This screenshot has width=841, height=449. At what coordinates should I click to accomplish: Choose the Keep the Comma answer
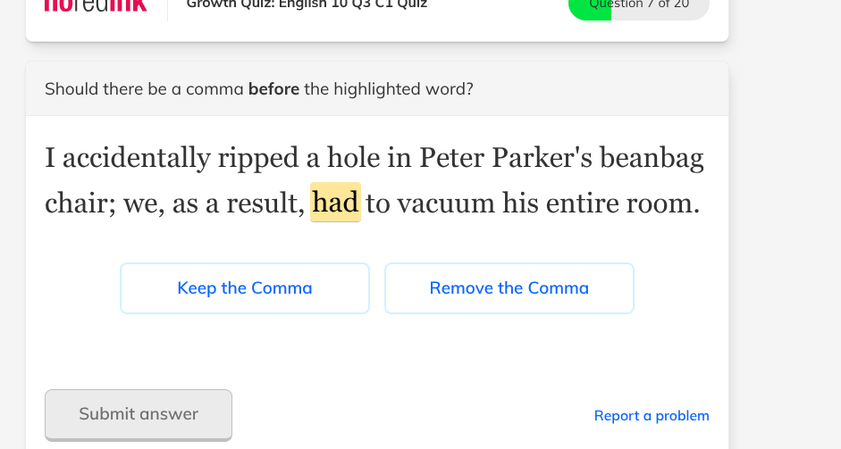coord(245,288)
